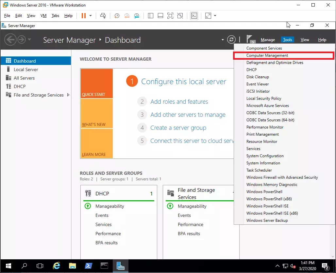Click the Add roles and features link
Screen dimensions: 336x273
pos(179,101)
